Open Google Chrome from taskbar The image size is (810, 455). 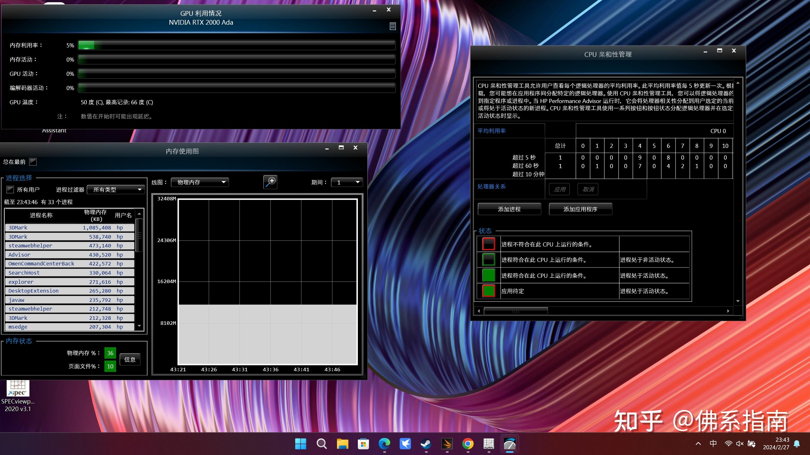[468, 444]
